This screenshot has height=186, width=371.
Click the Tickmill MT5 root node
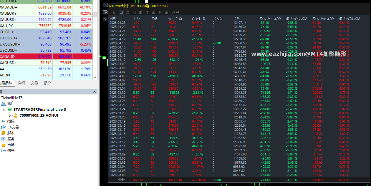12,98
